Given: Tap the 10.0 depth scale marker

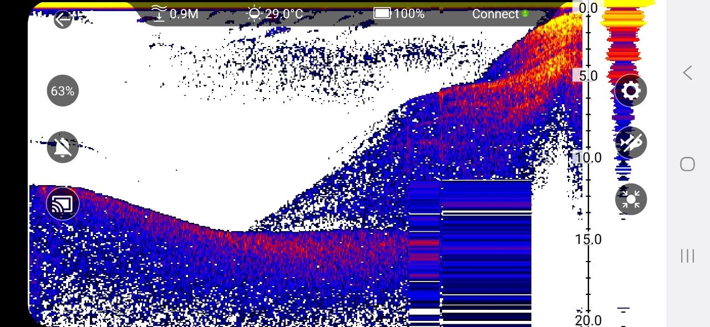Looking at the screenshot, I should point(587,158).
